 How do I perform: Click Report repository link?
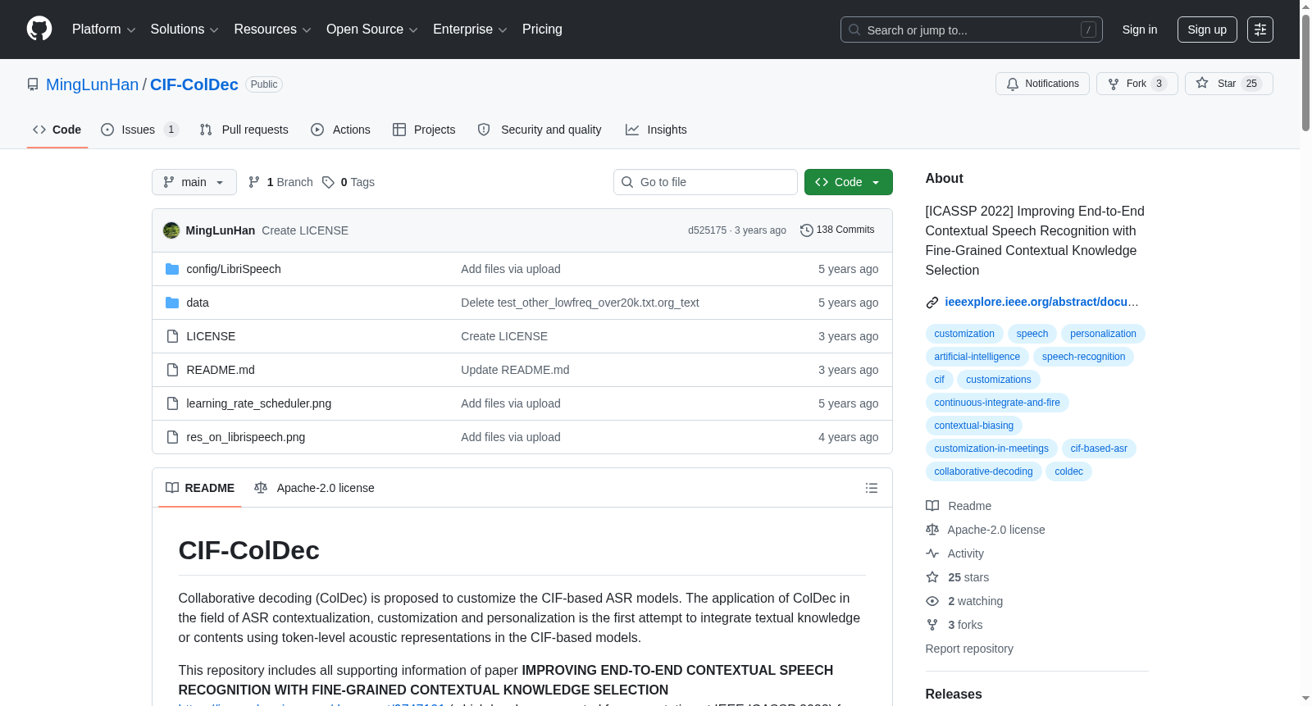969,649
